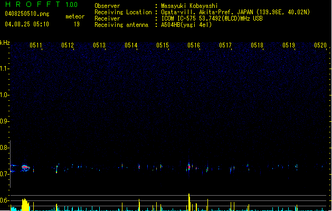Click the Receiving antenna label
Screen dimensions: 332x211
(x=121, y=25)
